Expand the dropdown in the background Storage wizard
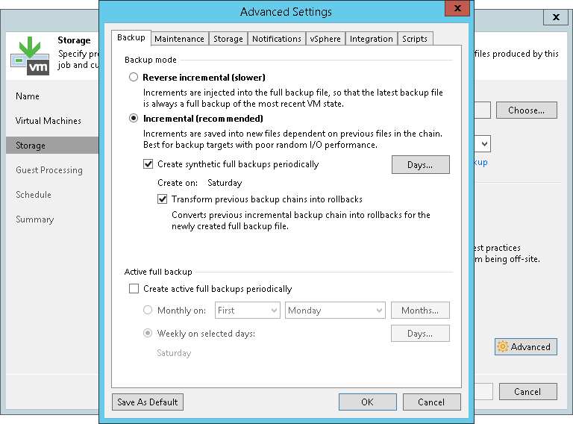Screen dimensions: 573x424 [484, 144]
